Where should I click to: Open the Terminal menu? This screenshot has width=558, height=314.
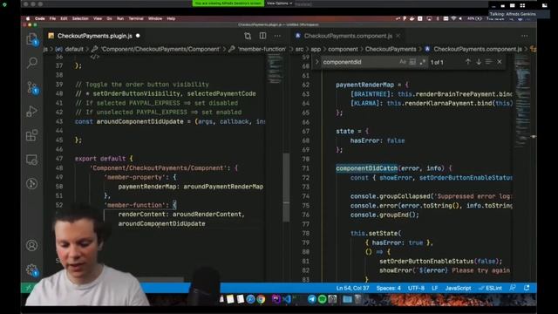(136, 18)
